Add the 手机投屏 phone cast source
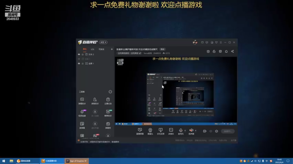 tap(160, 131)
